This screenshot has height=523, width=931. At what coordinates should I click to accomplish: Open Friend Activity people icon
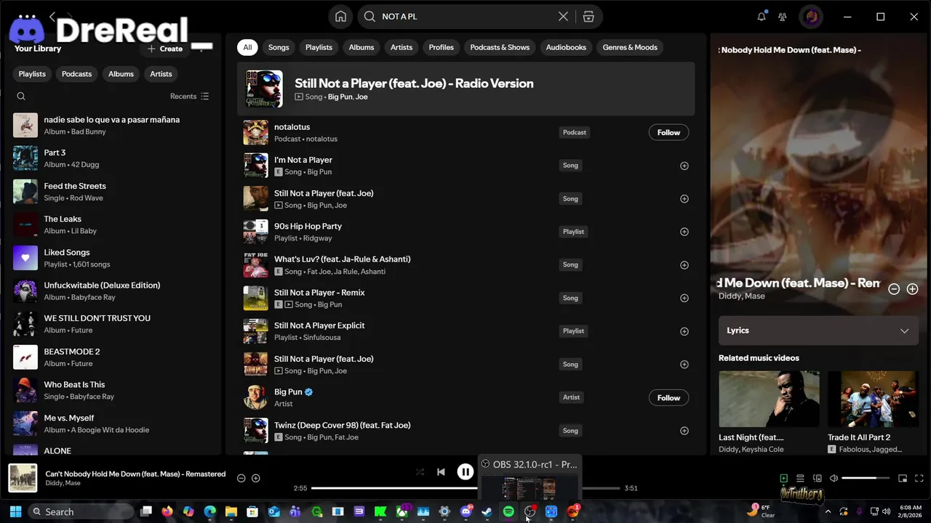pyautogui.click(x=783, y=17)
